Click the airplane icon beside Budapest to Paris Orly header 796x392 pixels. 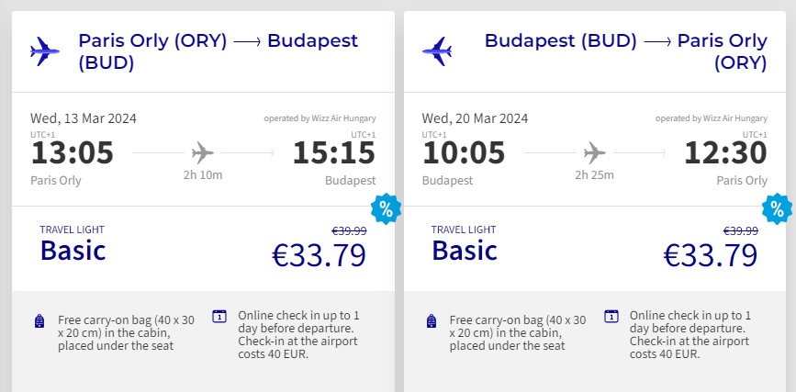click(436, 51)
